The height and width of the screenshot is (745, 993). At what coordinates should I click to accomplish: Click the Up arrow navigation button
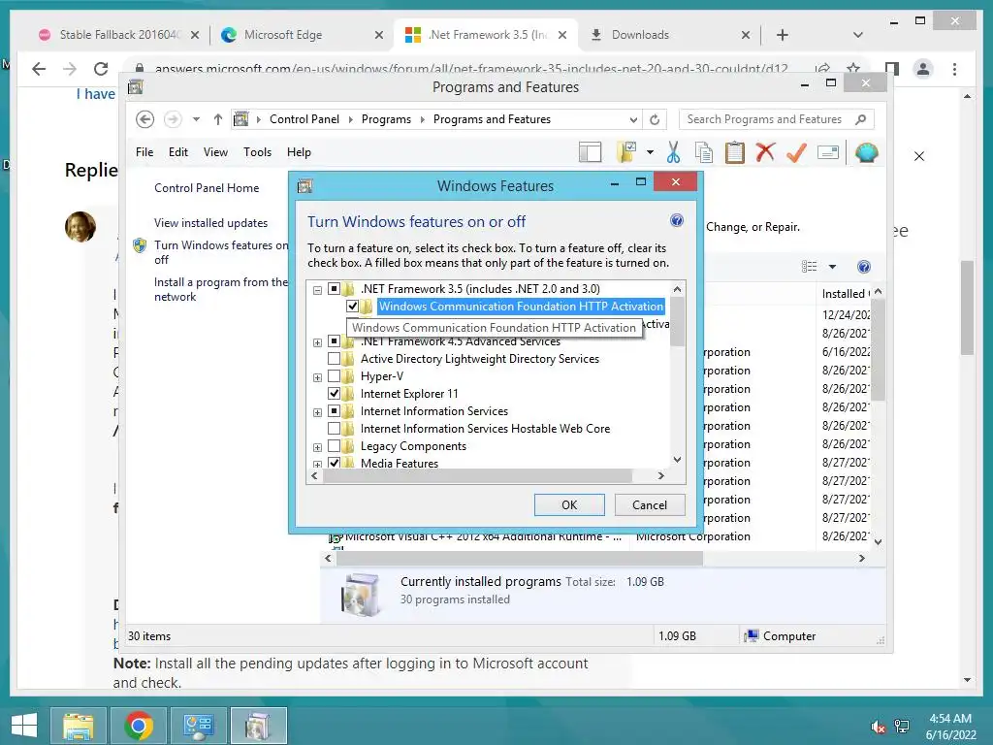(x=218, y=119)
